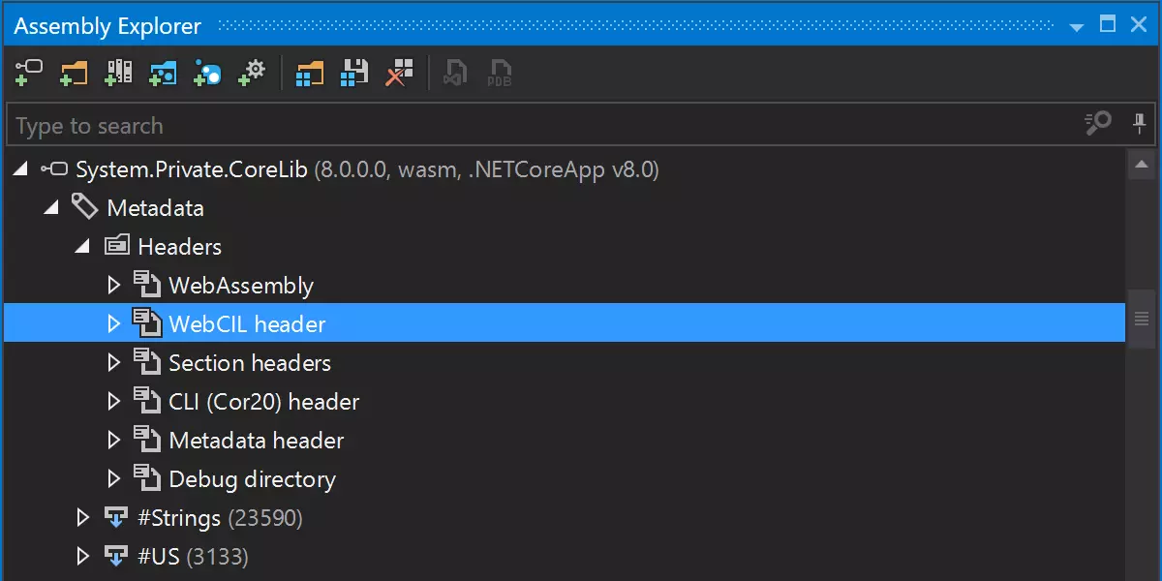
Task: Click the Explore Folder icon with green plus
Action: coord(74,73)
